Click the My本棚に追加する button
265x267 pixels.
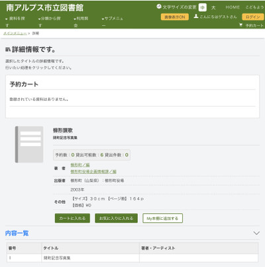pos(162,219)
